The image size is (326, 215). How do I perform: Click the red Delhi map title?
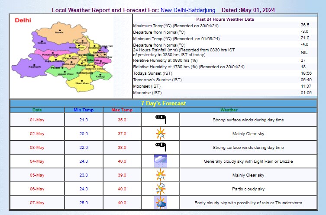23,20
